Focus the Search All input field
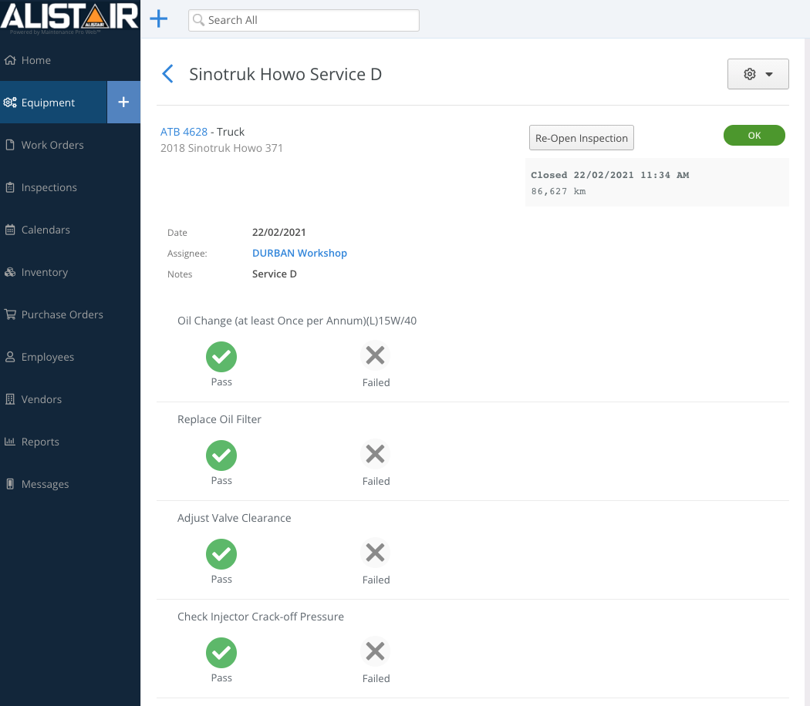 304,20
